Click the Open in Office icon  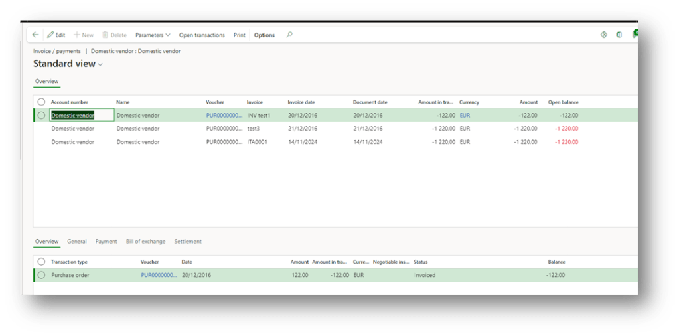[x=619, y=35]
